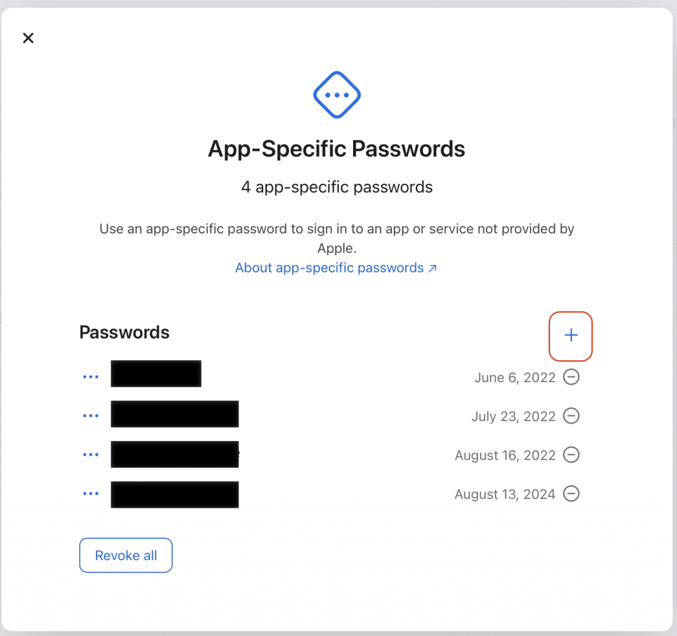Revoke all app-specific passwords
Image resolution: width=677 pixels, height=636 pixels.
[126, 555]
